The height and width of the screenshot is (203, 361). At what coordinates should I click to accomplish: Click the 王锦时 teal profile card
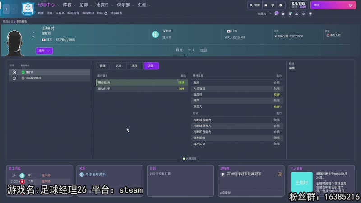tap(301, 183)
